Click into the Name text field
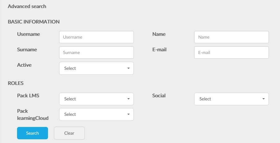 [231, 37]
